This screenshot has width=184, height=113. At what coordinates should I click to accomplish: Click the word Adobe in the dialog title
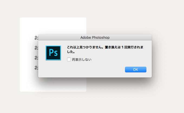[x=86, y=37]
